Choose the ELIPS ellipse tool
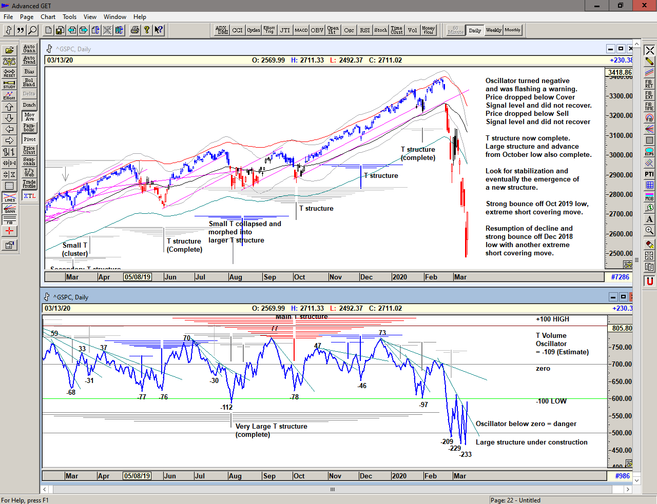The height and width of the screenshot is (504, 657). click(649, 152)
